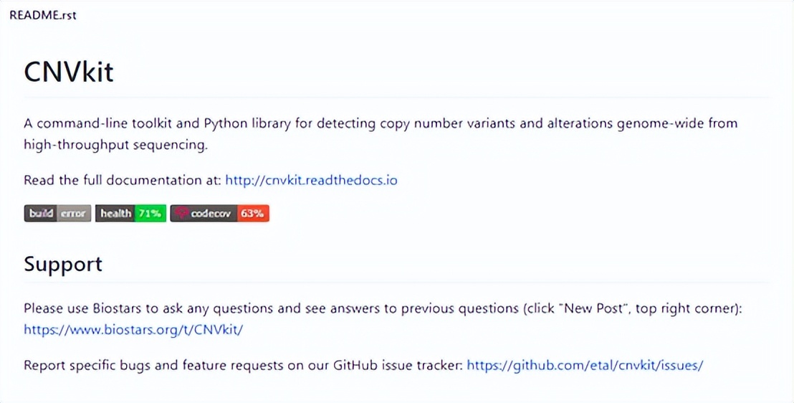Click the green 71% health value
Image resolution: width=794 pixels, height=403 pixels.
click(x=150, y=213)
